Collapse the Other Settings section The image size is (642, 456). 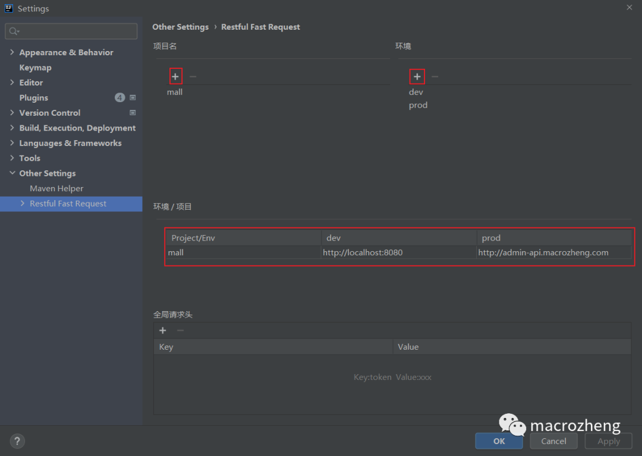point(12,173)
